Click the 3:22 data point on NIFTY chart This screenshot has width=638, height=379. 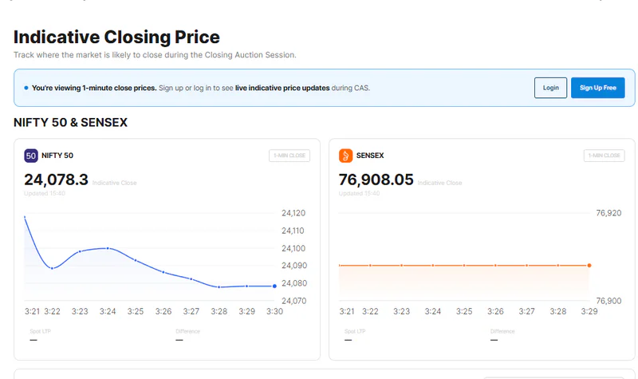point(52,268)
